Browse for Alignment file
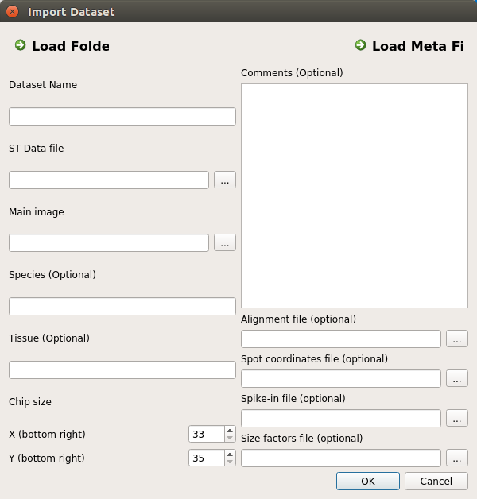This screenshot has height=499, width=477. click(x=457, y=338)
